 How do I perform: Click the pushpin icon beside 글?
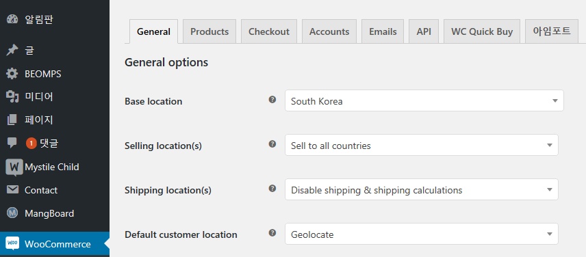(x=12, y=51)
